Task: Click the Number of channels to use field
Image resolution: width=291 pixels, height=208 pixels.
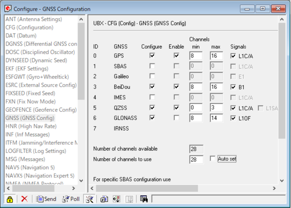Action: (196, 160)
